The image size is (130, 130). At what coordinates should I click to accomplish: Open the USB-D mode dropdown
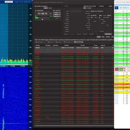point(57,14)
